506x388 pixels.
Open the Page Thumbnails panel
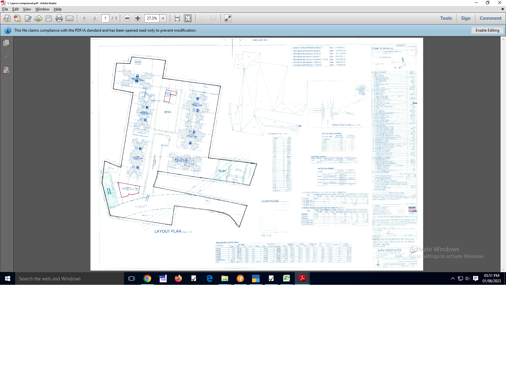pyautogui.click(x=6, y=43)
